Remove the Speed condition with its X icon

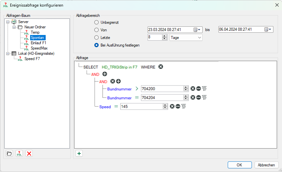tap(172, 106)
